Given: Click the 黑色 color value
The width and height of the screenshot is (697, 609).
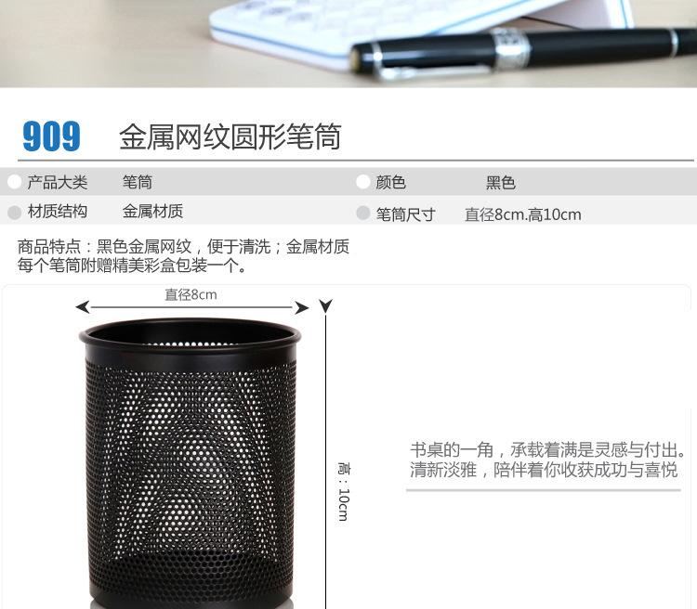Looking at the screenshot, I should 501,183.
